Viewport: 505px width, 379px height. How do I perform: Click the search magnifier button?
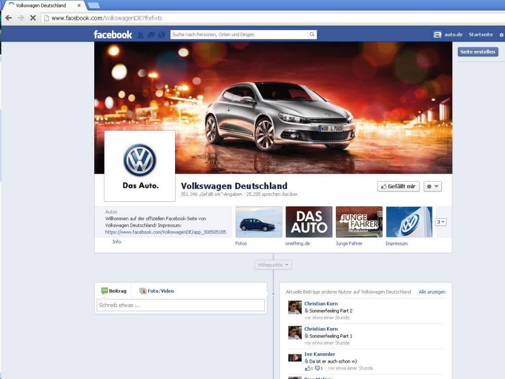click(x=312, y=35)
